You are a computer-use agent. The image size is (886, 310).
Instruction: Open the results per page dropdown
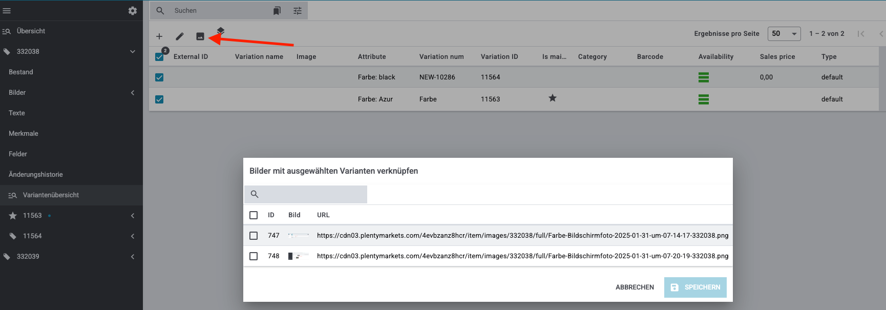pyautogui.click(x=784, y=34)
